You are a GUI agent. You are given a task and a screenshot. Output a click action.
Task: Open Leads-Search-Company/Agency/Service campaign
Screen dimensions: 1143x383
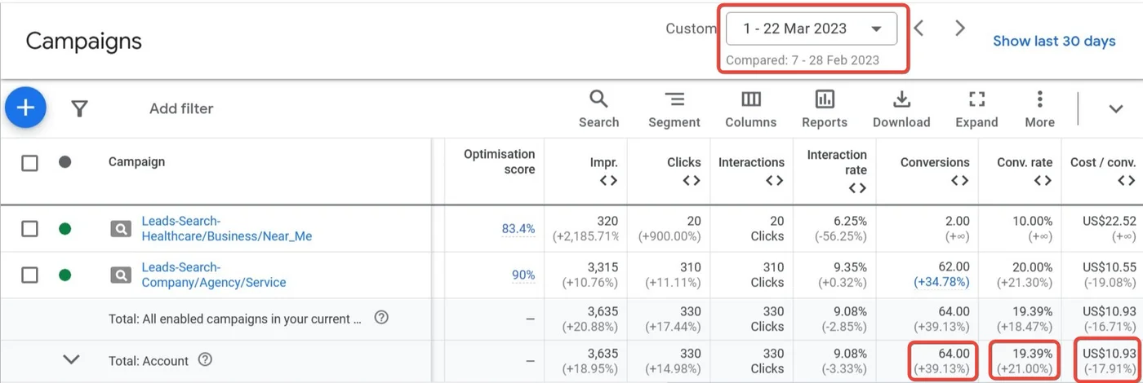[x=214, y=275]
